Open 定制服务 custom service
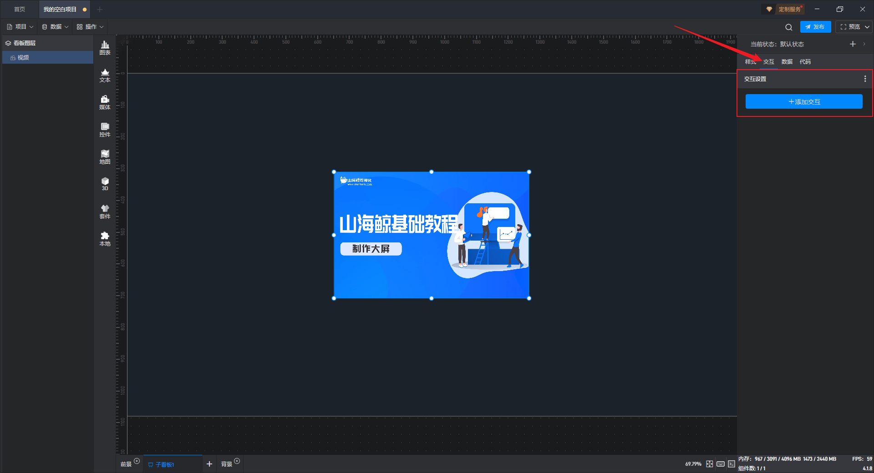 click(784, 9)
